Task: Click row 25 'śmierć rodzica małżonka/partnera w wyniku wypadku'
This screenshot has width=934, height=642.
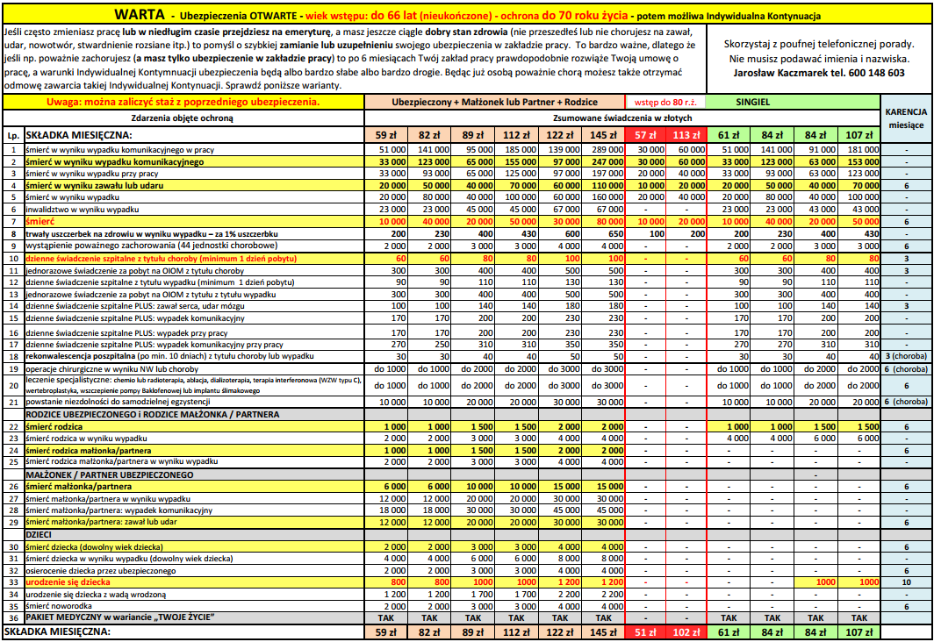Action: point(121,461)
